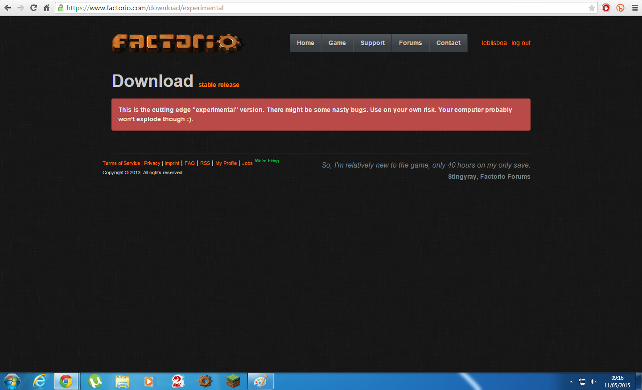Open the Home navigation tab
Screen dimensions: 642x390
(305, 43)
